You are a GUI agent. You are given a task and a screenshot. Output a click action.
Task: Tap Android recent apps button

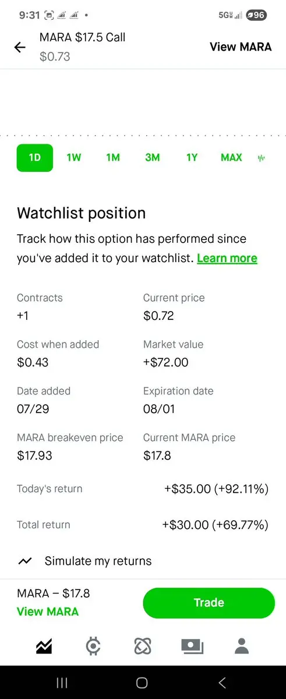tap(62, 682)
